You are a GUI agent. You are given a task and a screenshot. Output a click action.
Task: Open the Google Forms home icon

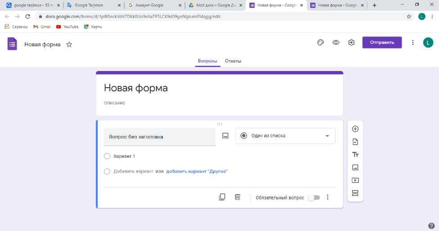coord(12,44)
